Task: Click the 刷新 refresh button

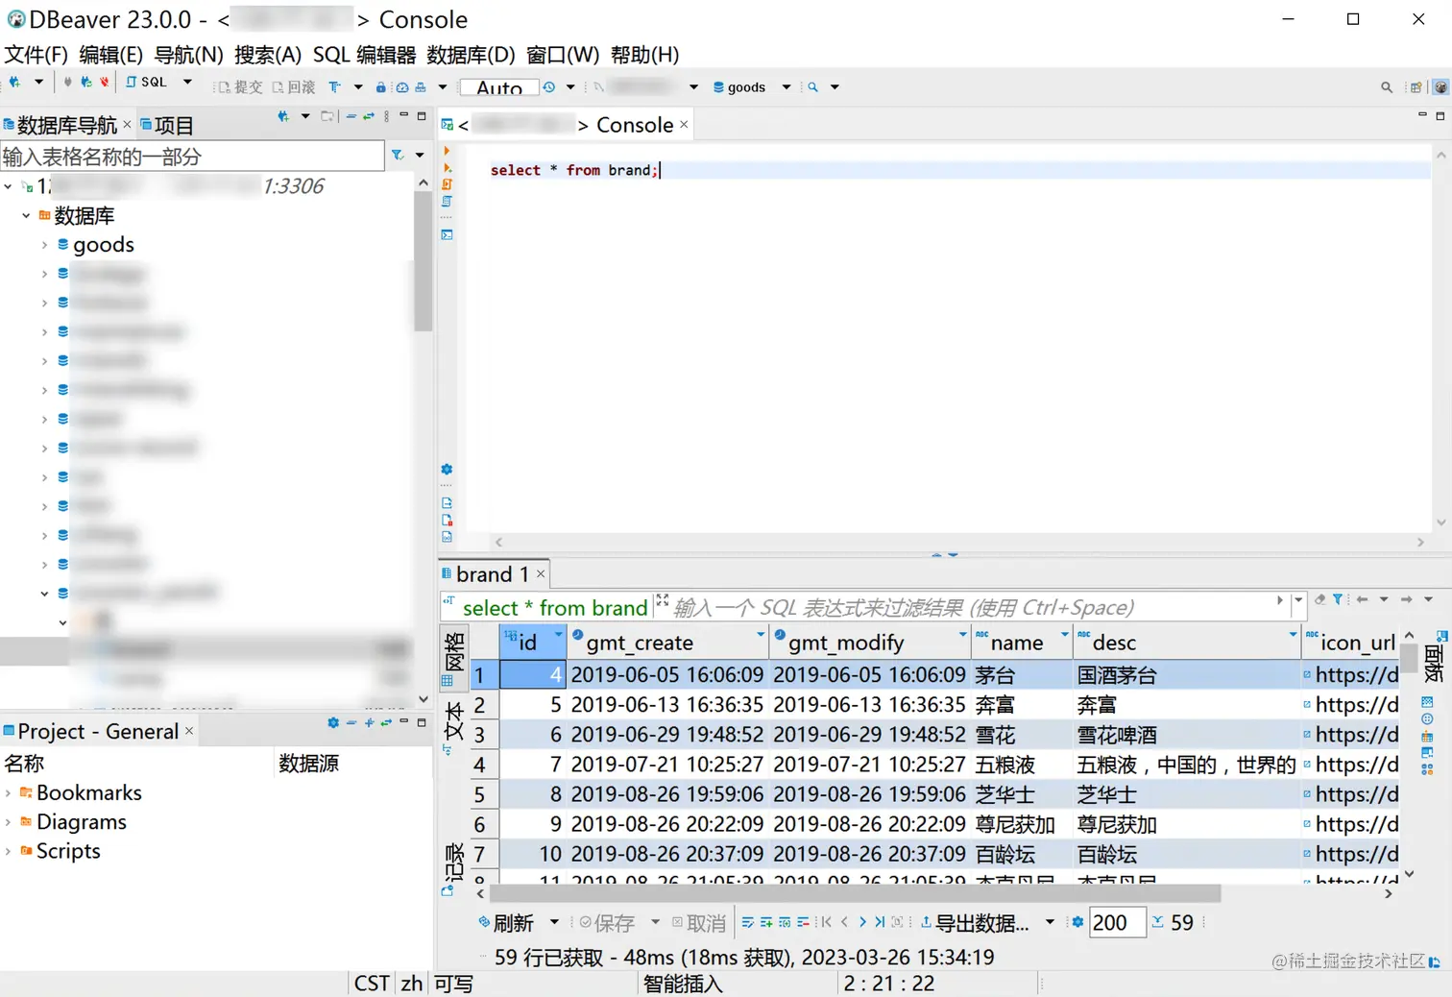Action: click(x=506, y=923)
